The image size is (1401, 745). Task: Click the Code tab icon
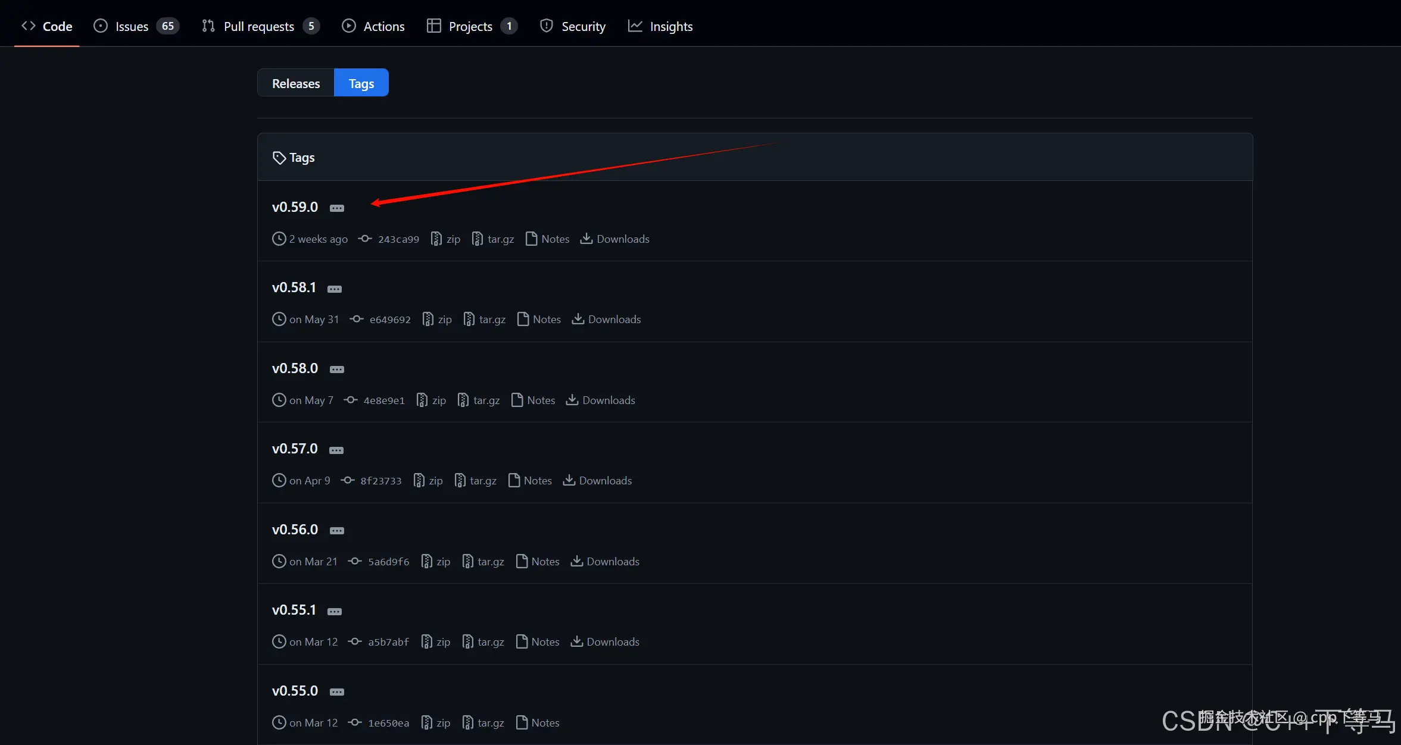(x=29, y=26)
